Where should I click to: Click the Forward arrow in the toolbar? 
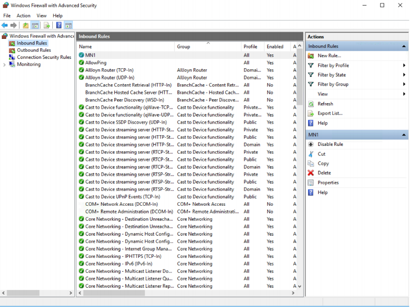click(13, 25)
